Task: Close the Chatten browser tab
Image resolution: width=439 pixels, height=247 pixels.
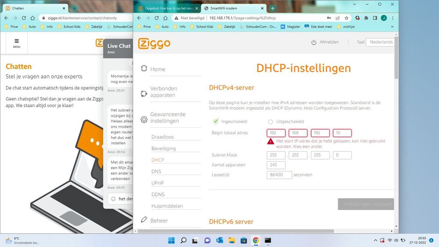Action: 64,8
